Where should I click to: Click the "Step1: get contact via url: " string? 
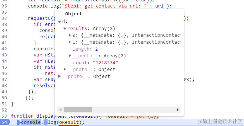coord(104,6)
